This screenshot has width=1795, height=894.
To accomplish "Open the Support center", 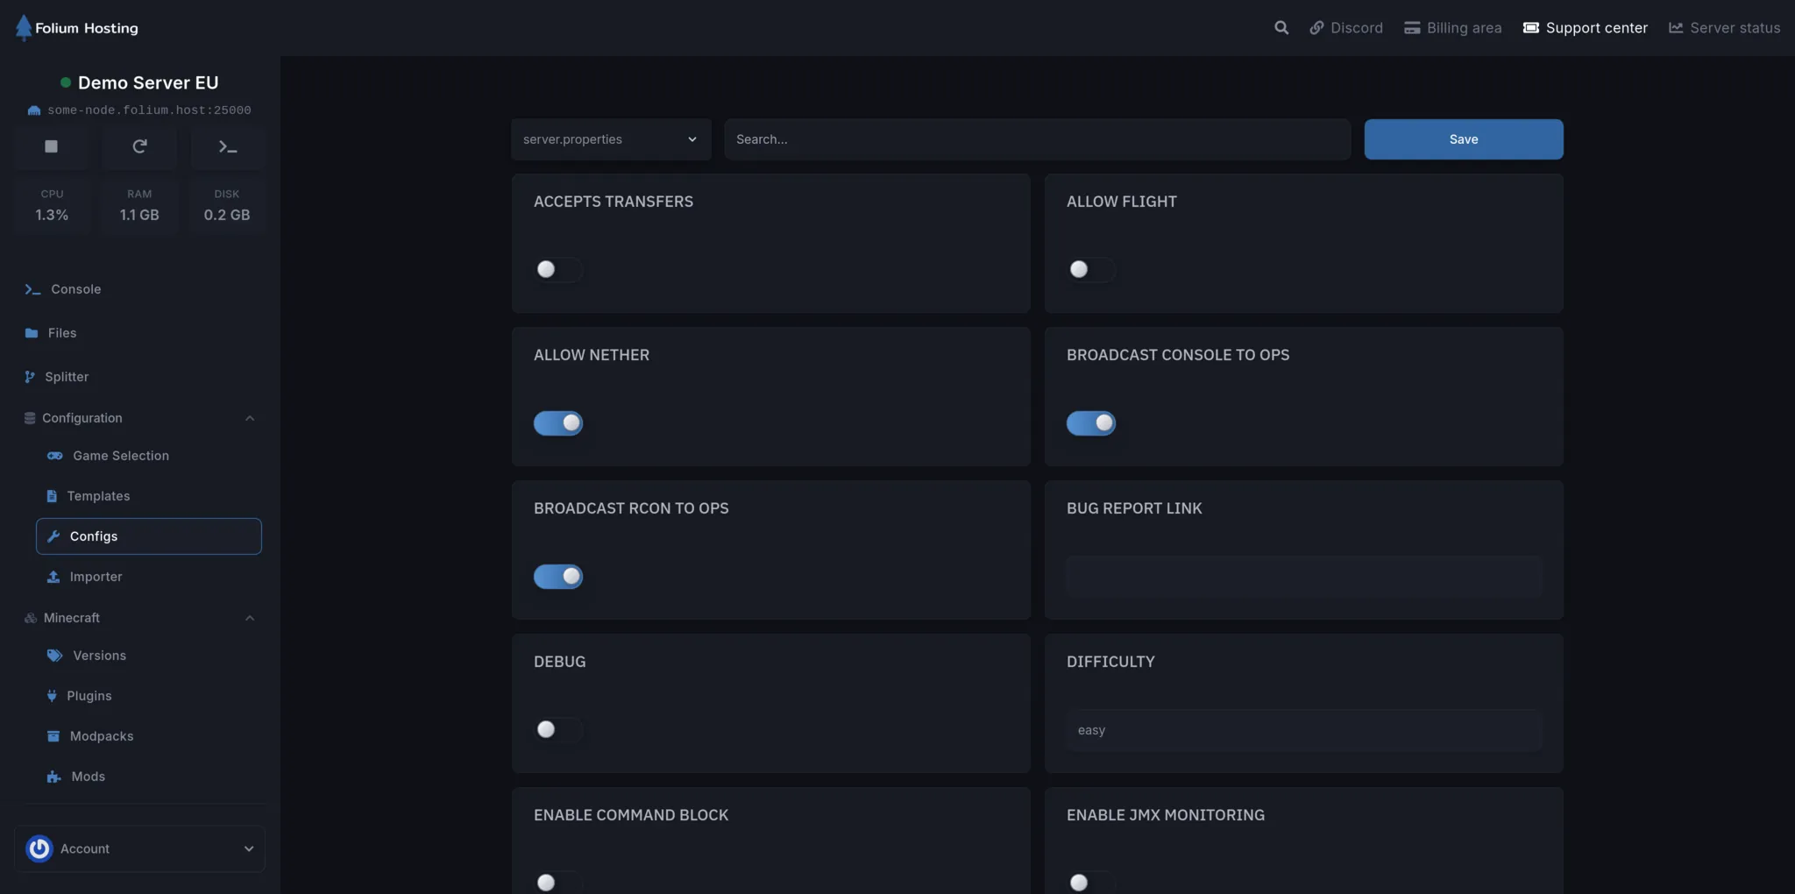I will coord(1584,27).
